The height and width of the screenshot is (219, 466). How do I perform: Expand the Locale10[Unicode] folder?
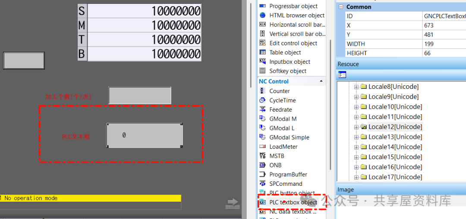pos(356,107)
